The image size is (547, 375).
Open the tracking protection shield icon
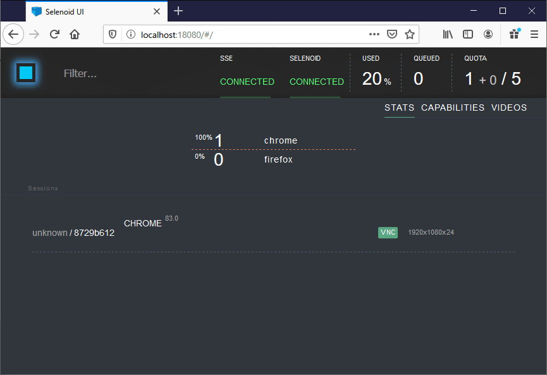click(113, 34)
